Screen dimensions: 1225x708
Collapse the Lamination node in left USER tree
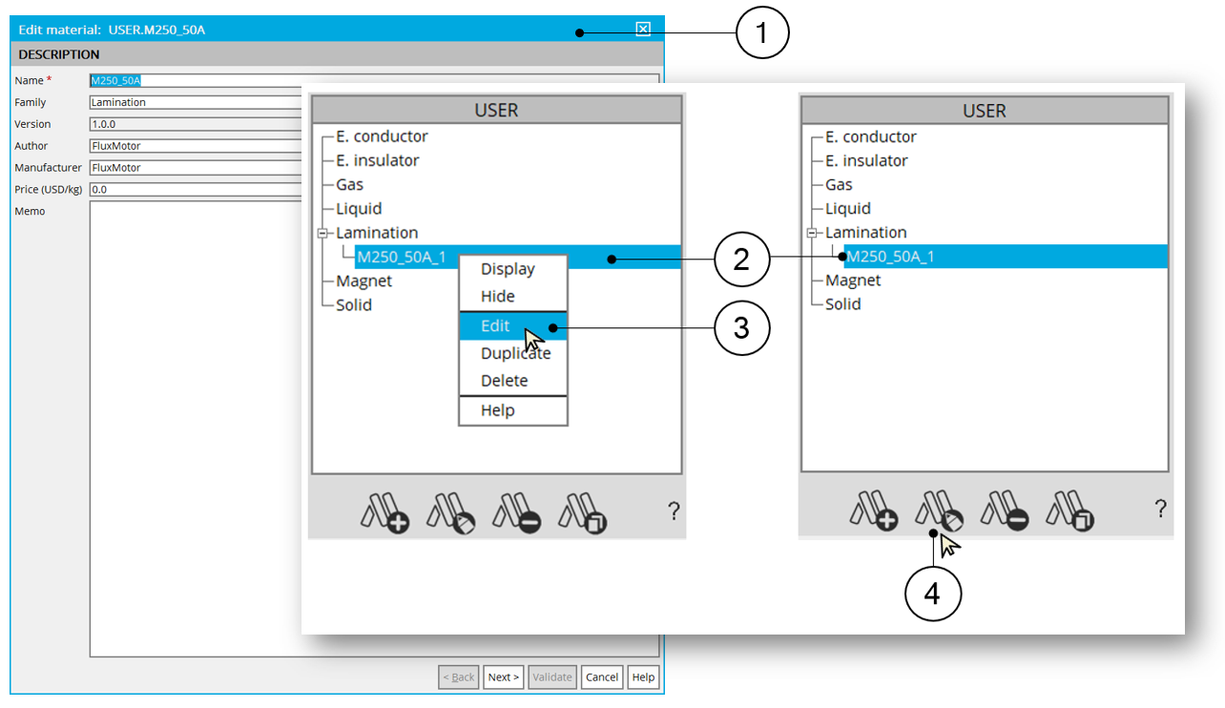[322, 233]
